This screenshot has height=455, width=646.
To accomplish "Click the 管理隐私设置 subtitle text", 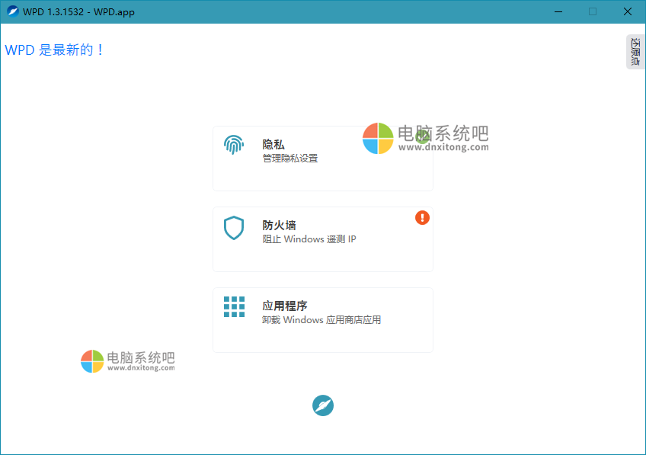I will click(290, 159).
